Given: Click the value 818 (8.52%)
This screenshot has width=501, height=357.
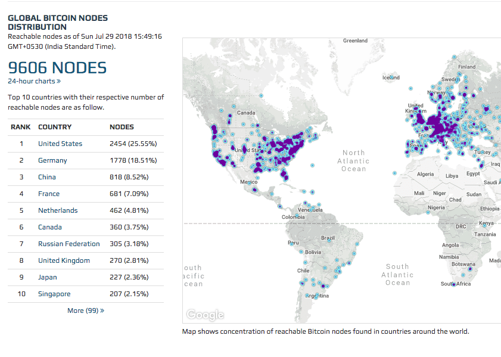Looking at the screenshot, I should (129, 177).
